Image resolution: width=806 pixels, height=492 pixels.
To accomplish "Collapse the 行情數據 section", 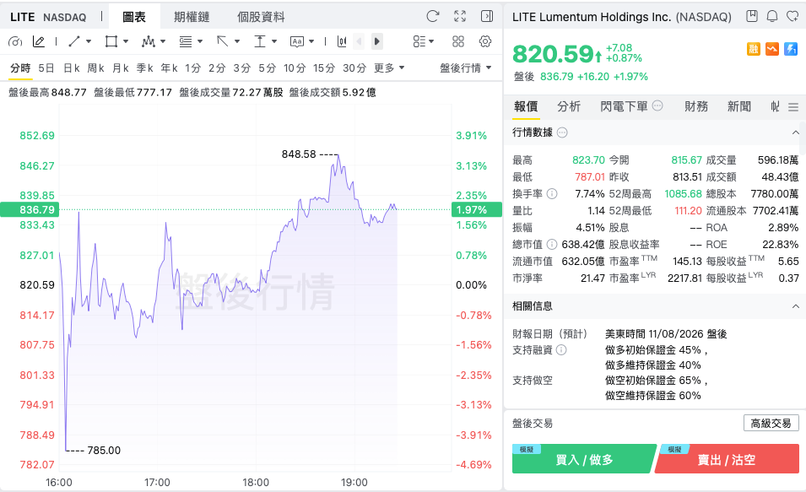I will (795, 132).
